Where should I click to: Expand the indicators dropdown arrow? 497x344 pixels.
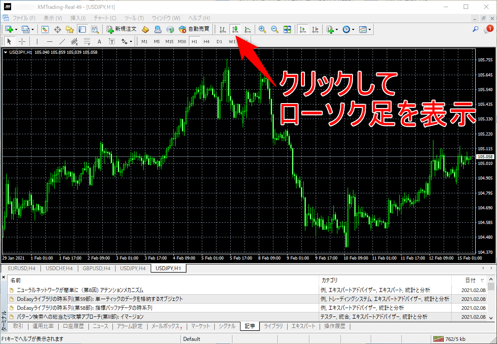[x=337, y=30]
